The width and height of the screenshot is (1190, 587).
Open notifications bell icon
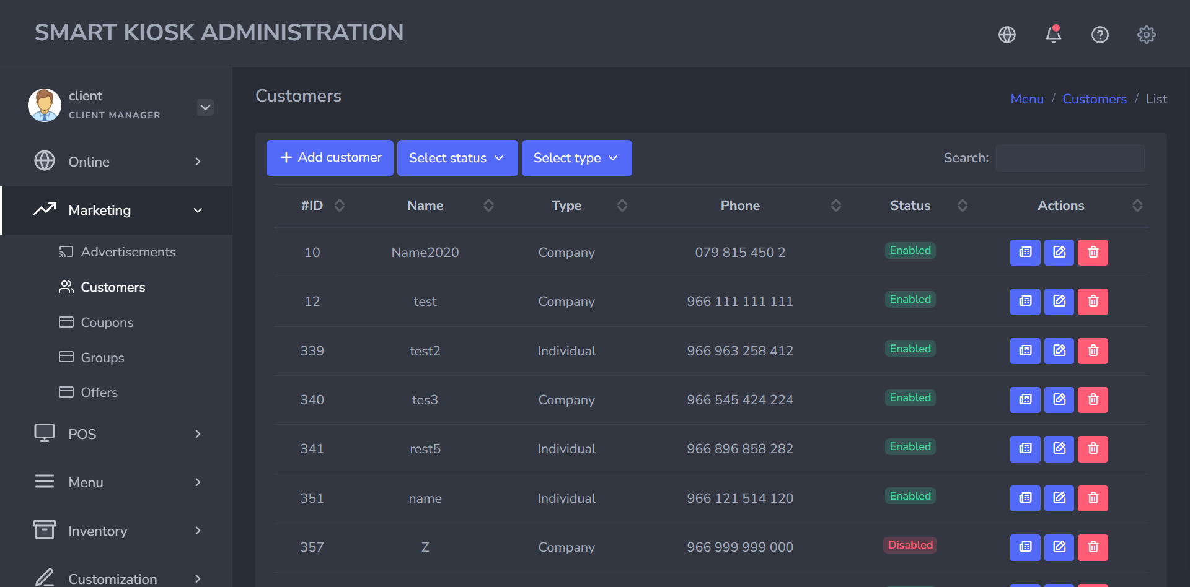point(1054,34)
